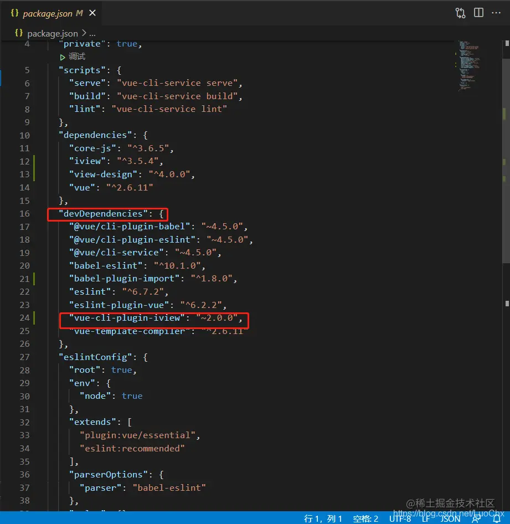
Task: Click the "eslint": "^6.7.2" entry
Action: pos(119,292)
